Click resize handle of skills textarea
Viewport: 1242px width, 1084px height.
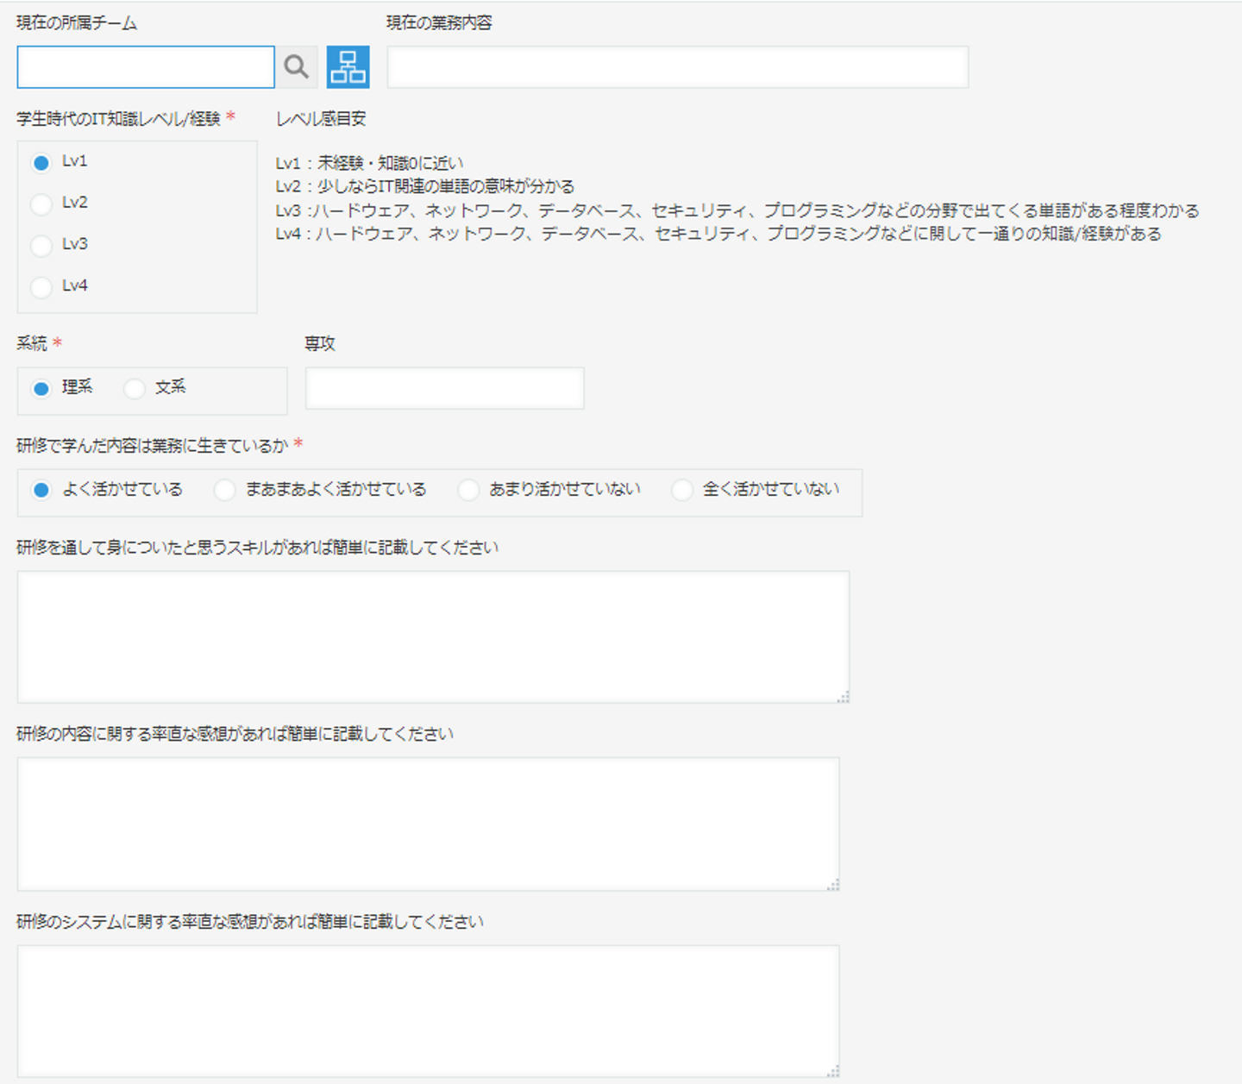click(843, 697)
